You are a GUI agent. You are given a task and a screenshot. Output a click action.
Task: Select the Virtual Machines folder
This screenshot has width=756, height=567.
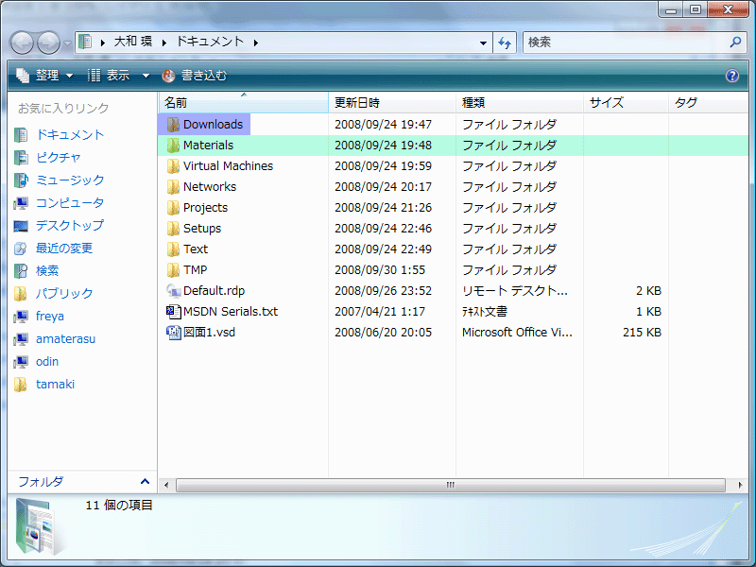[x=227, y=166]
